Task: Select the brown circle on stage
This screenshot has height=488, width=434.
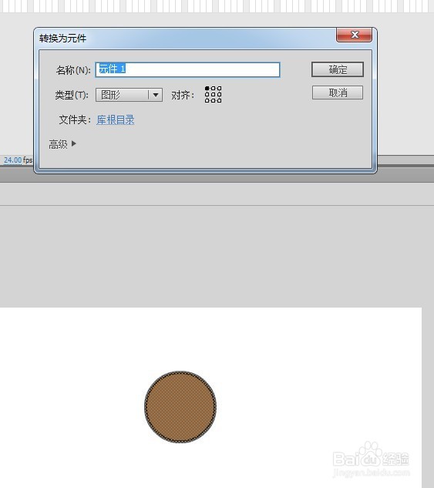Action: tap(180, 406)
